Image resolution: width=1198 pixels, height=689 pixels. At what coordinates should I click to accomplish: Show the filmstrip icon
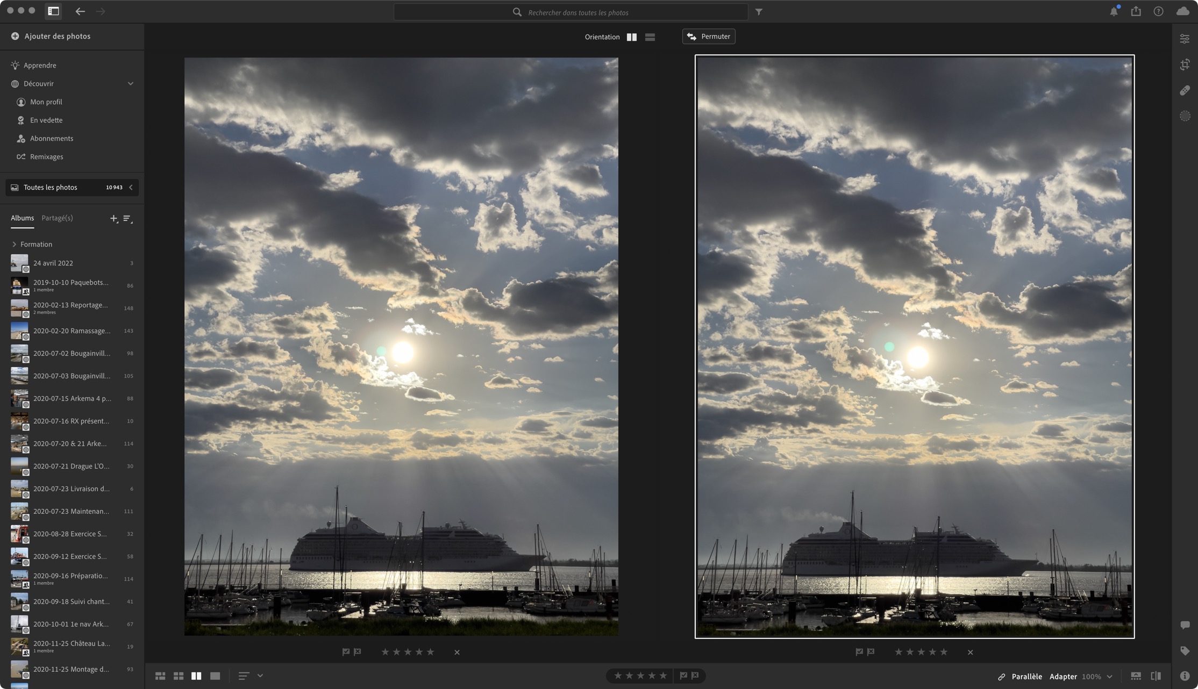(x=1136, y=676)
